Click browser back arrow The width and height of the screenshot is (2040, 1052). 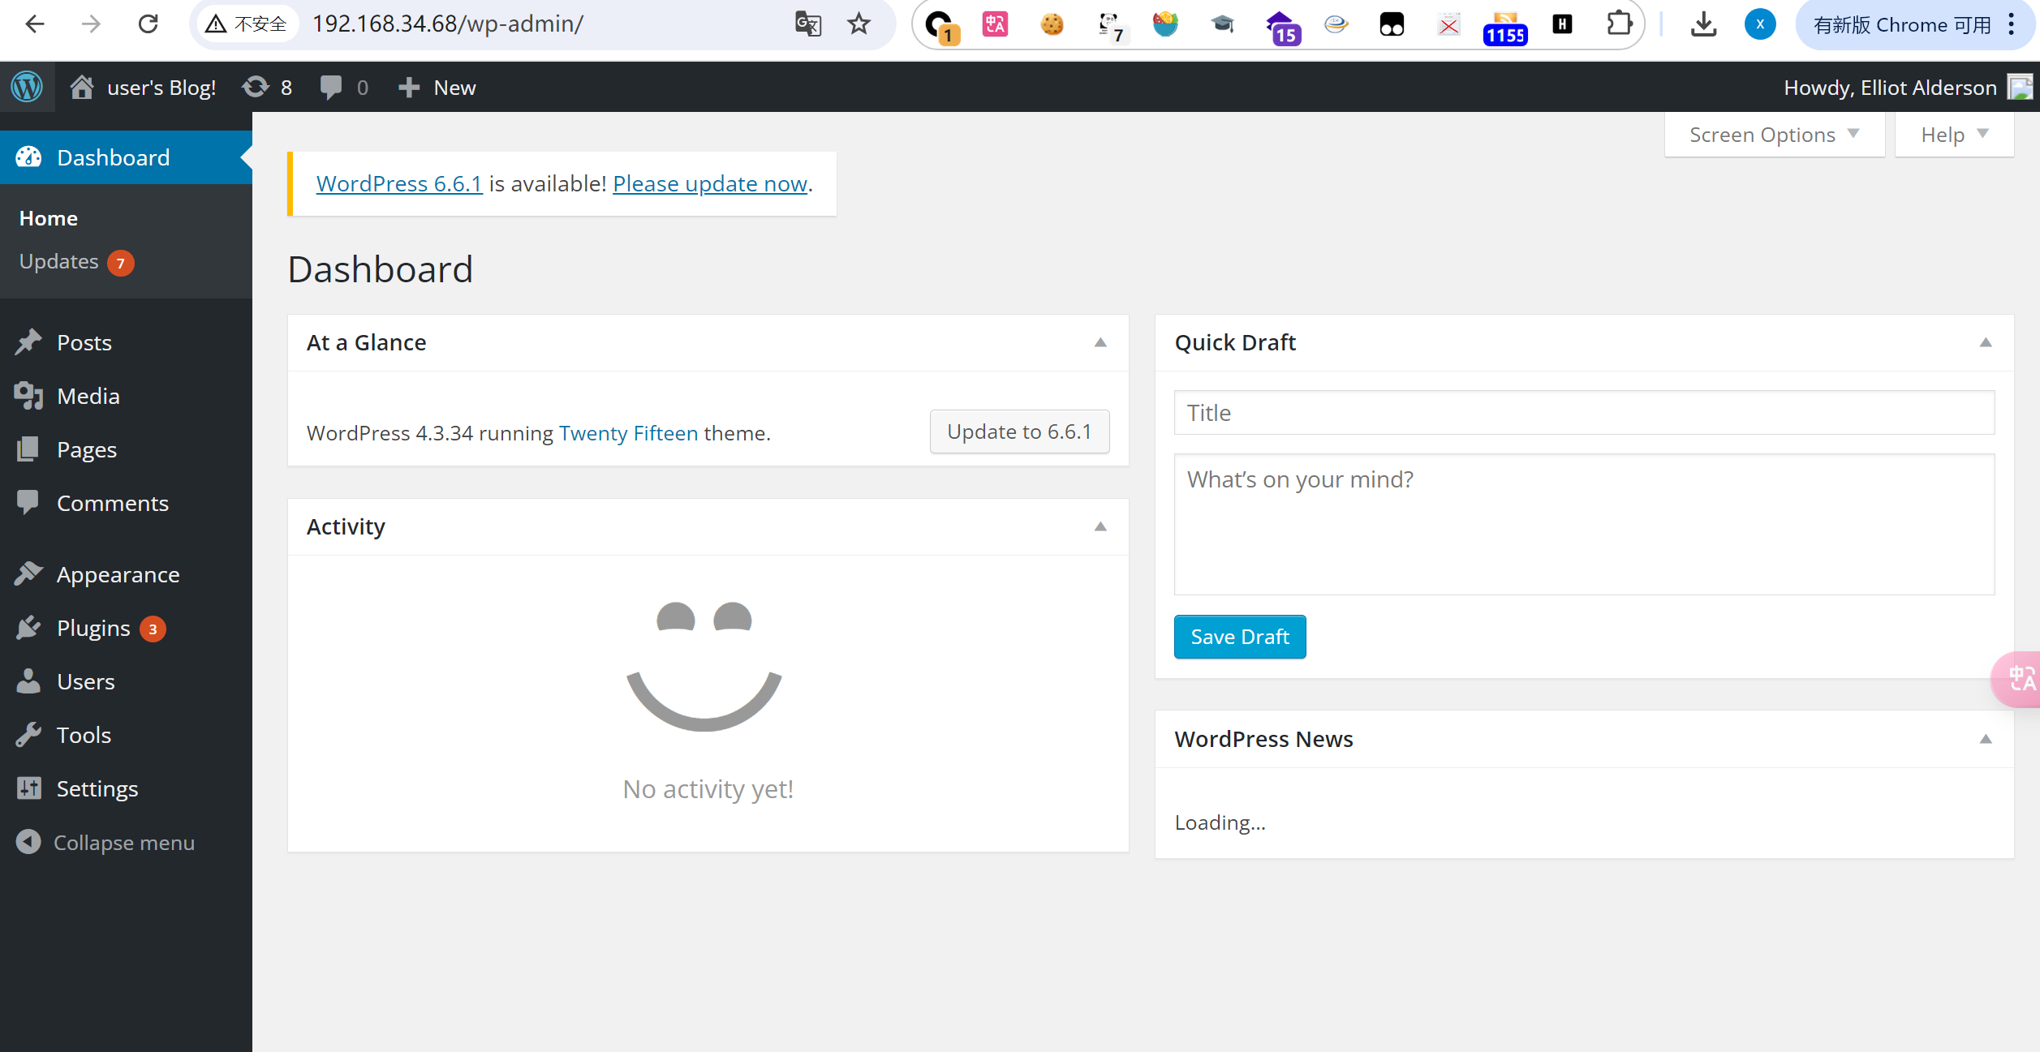[x=35, y=24]
